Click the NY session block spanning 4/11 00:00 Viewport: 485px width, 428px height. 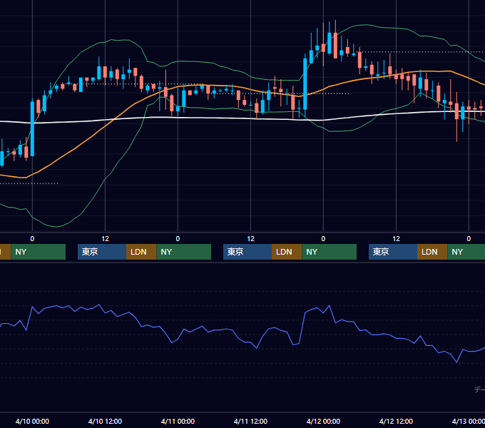(184, 252)
